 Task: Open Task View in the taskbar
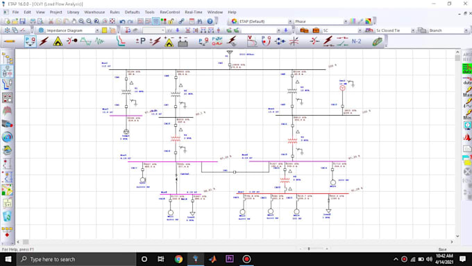(x=161, y=259)
